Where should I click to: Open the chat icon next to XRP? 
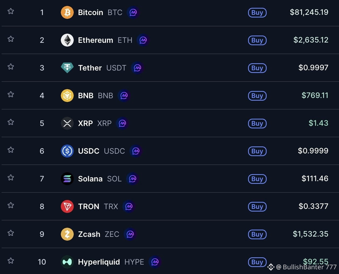point(122,123)
